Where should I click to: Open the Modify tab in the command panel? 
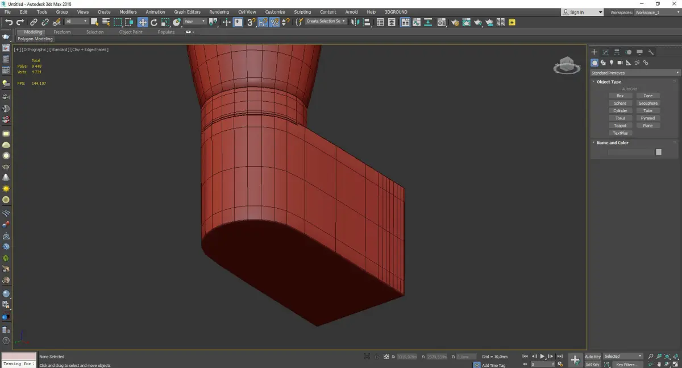click(x=605, y=52)
